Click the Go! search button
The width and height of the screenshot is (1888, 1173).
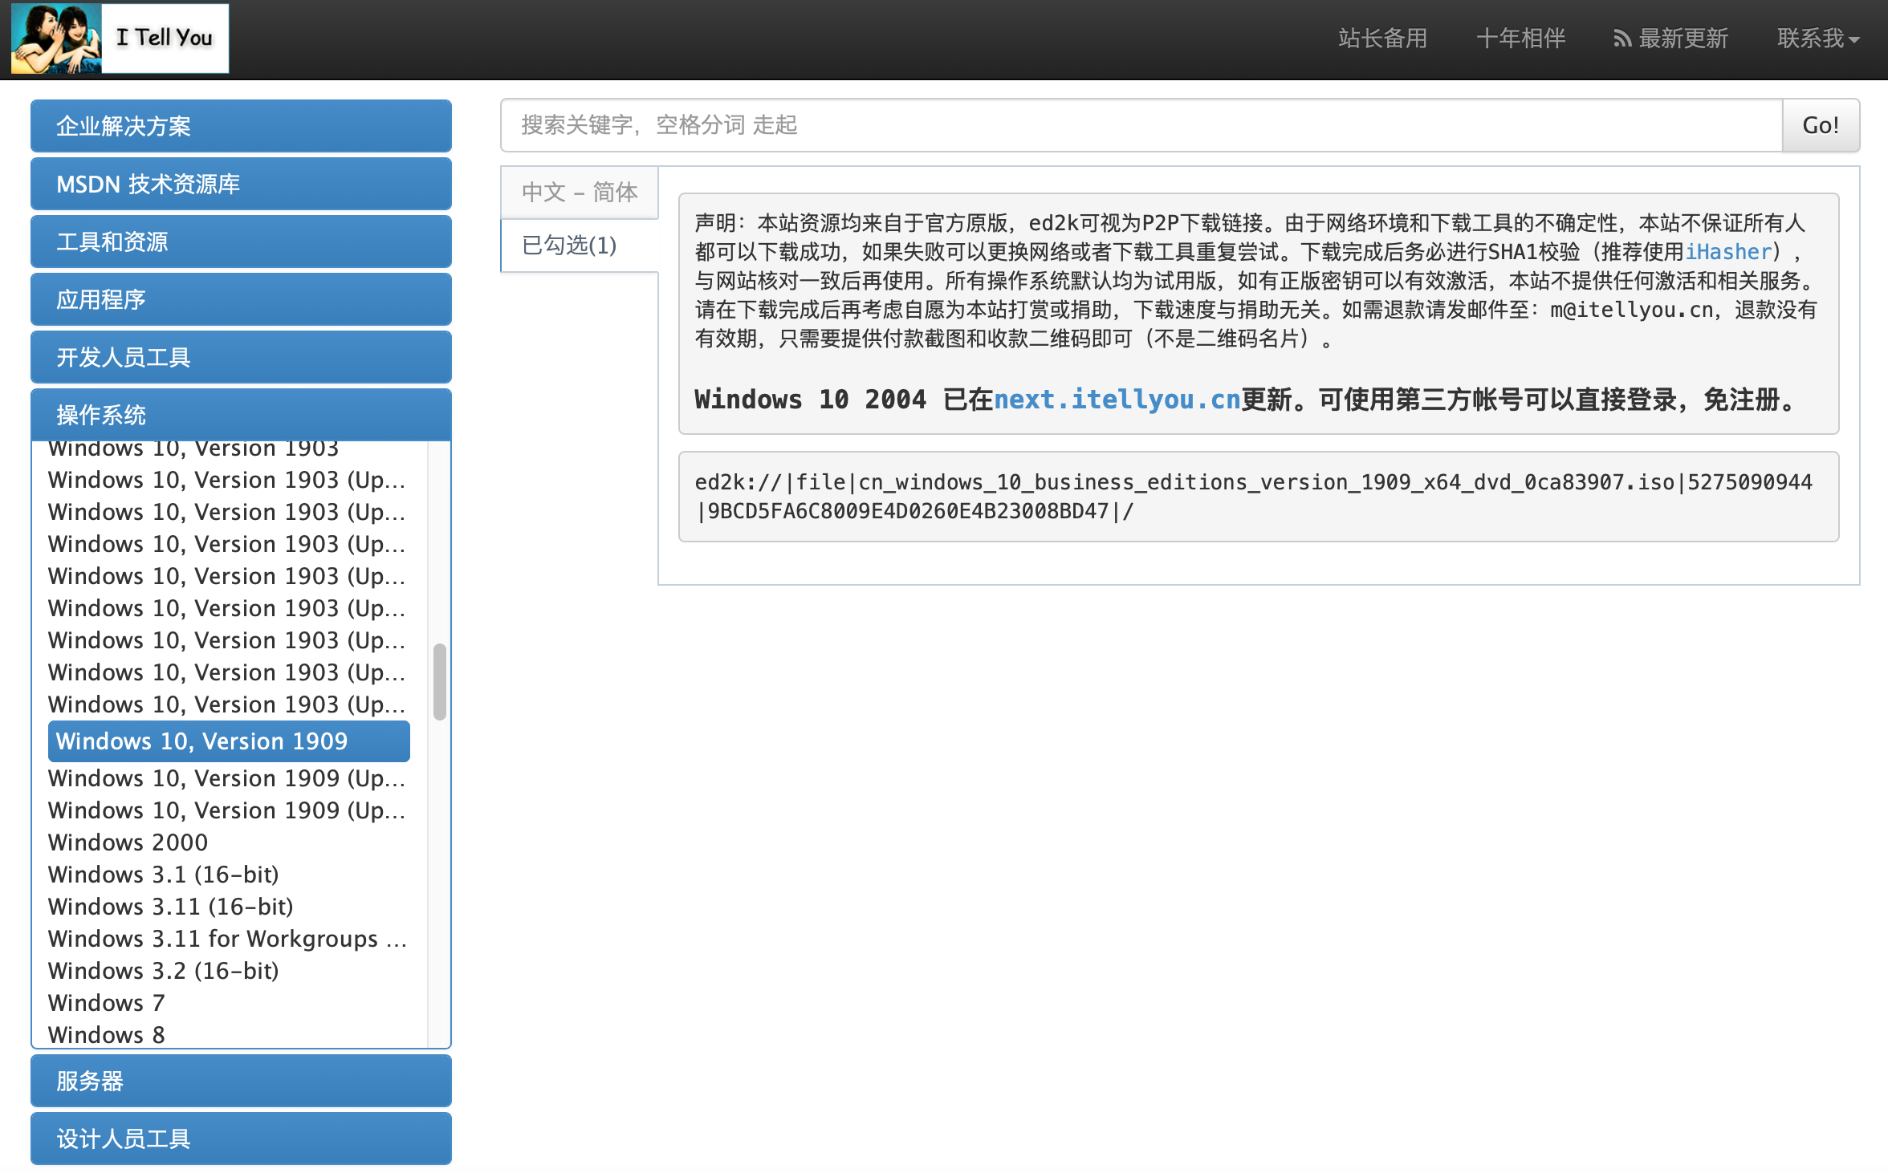click(1821, 125)
